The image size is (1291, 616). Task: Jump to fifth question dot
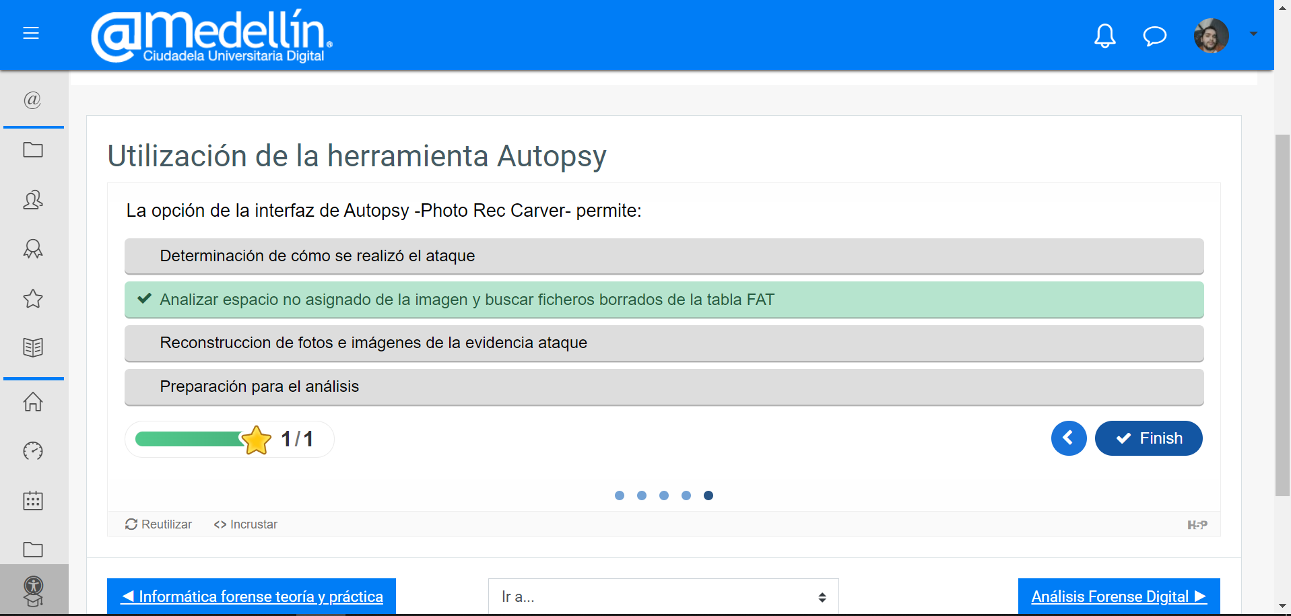coord(708,495)
